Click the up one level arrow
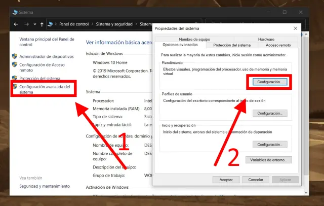This screenshot has width=324, height=206. tap(42, 24)
